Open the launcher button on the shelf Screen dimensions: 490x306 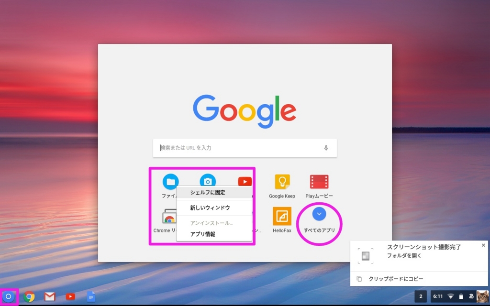(x=9, y=296)
